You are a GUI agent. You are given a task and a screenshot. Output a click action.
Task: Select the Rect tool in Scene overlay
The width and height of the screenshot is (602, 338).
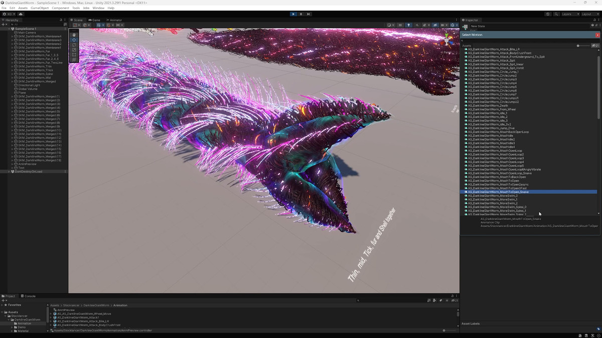(x=74, y=55)
